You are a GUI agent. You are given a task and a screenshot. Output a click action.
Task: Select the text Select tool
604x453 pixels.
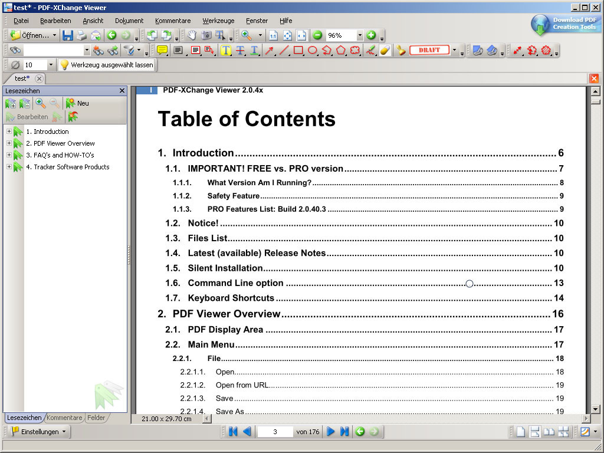[x=221, y=35]
